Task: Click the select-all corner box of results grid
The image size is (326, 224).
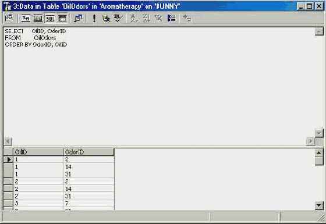Action: pos(8,152)
